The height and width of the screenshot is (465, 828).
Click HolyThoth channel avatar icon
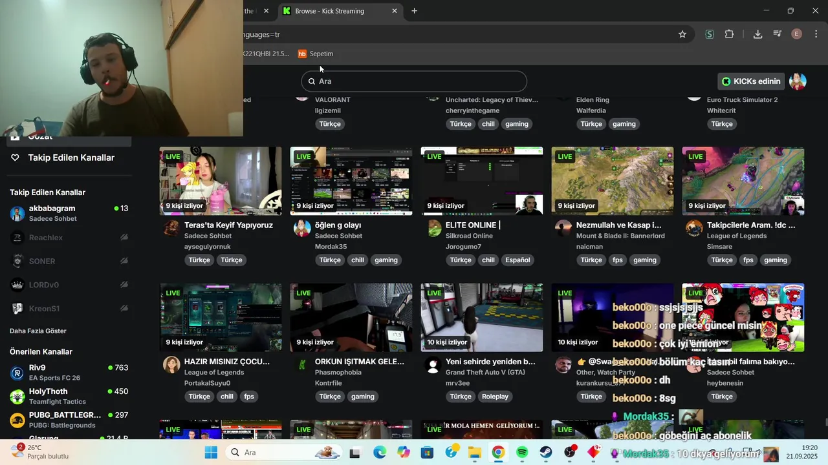17,396
